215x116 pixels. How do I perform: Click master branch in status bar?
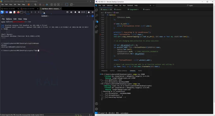[x=101, y=113]
